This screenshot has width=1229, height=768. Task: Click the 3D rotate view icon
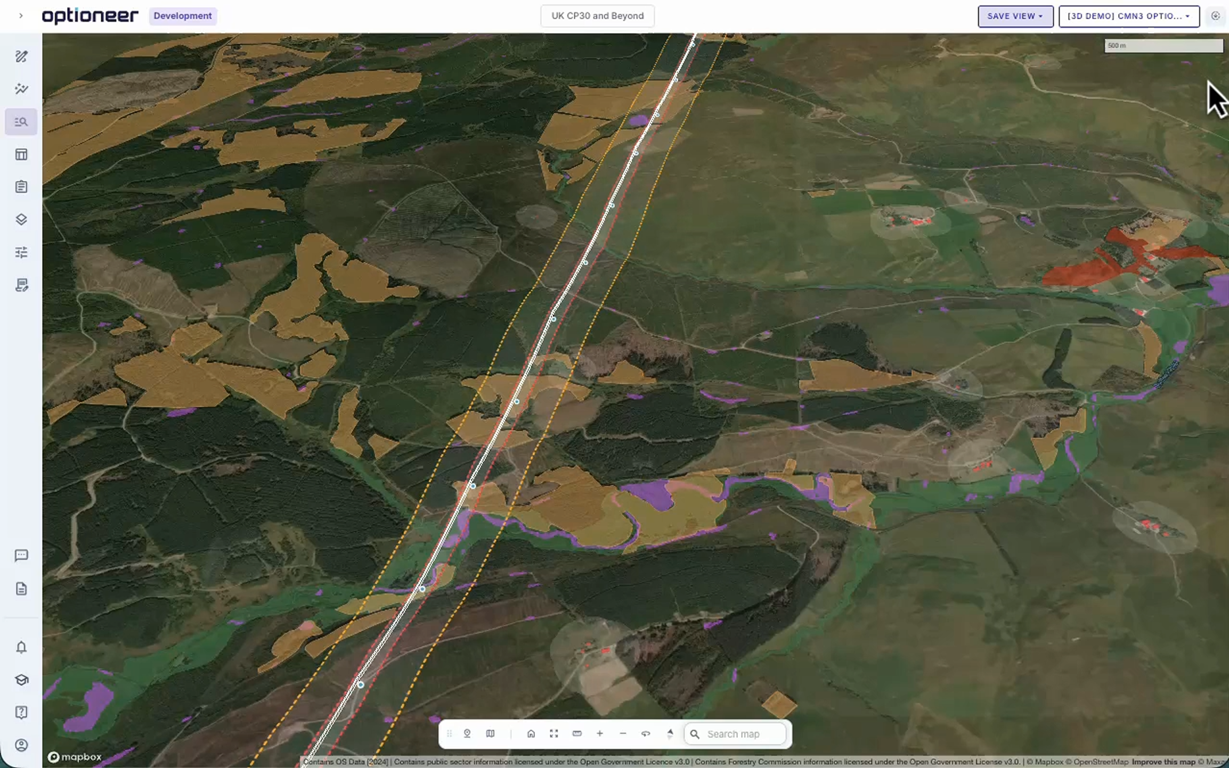(x=646, y=733)
